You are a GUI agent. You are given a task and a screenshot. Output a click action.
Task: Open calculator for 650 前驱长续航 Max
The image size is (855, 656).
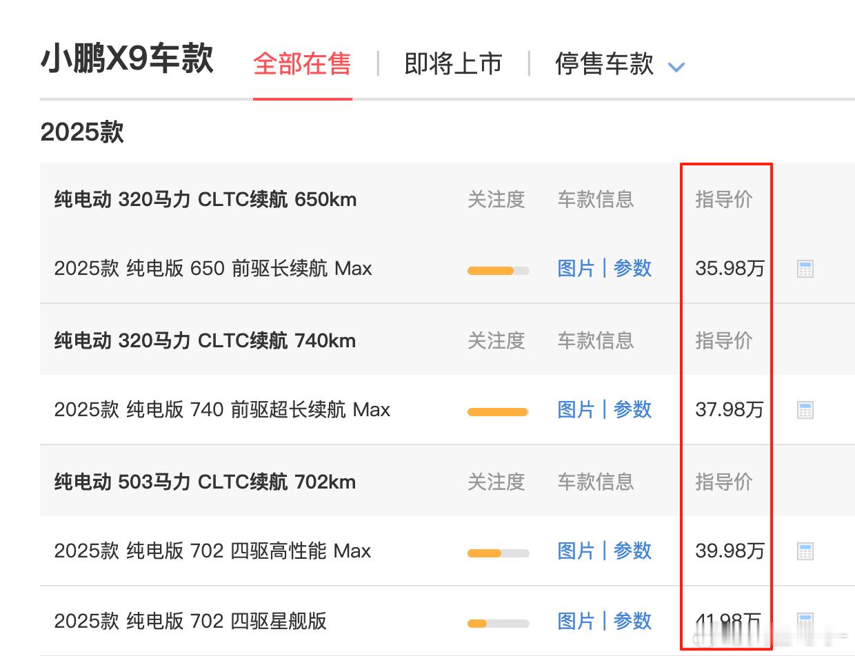pyautogui.click(x=805, y=269)
